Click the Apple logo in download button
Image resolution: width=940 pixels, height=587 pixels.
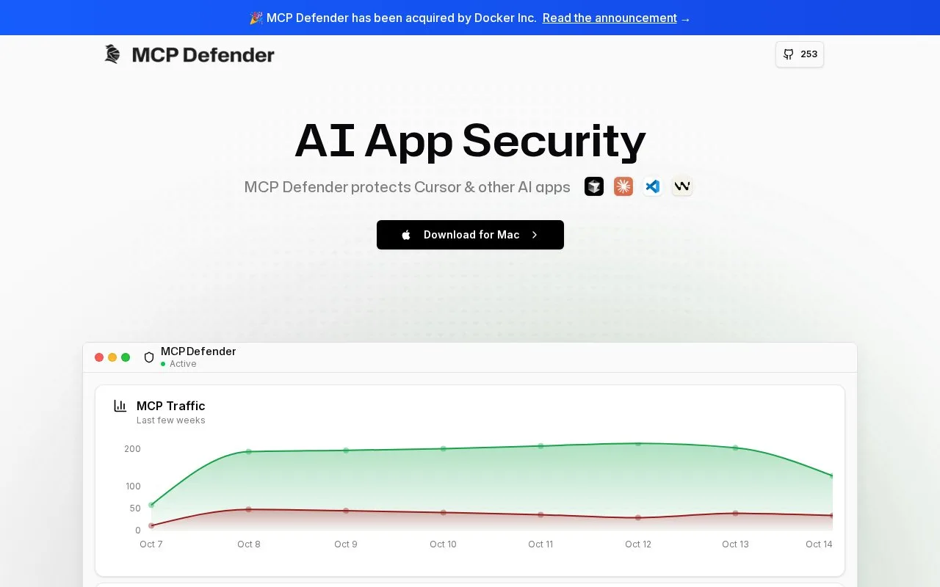406,235
